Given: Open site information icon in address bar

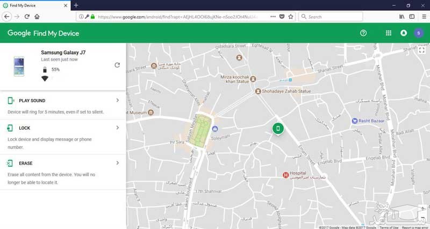Looking at the screenshot, I should tap(81, 17).
